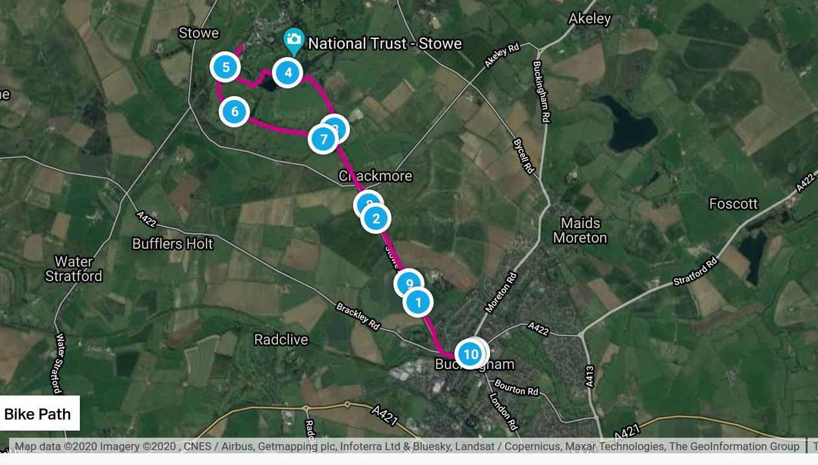Click the Maids Moreton place label
This screenshot has width=818, height=465.
click(580, 231)
